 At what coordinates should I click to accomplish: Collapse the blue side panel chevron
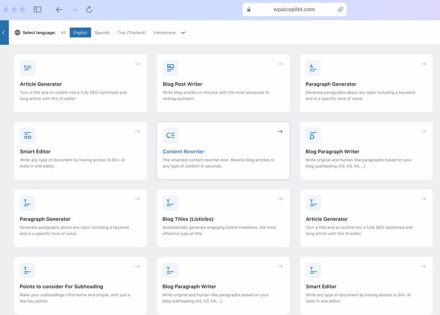coord(4,32)
